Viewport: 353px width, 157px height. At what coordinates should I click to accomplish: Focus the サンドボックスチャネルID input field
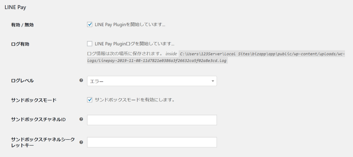coord(152,120)
